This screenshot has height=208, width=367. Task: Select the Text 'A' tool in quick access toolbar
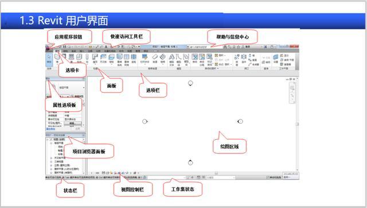(106, 47)
